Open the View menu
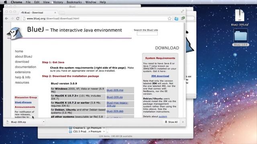This screenshot has width=257, height=144. [46, 2]
